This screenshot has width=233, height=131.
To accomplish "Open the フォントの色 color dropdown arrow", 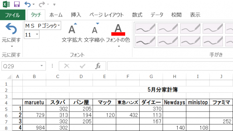I will tap(119, 47).
